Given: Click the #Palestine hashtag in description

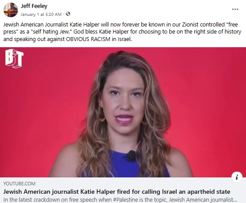Looking at the screenshot, I should coord(124,200).
